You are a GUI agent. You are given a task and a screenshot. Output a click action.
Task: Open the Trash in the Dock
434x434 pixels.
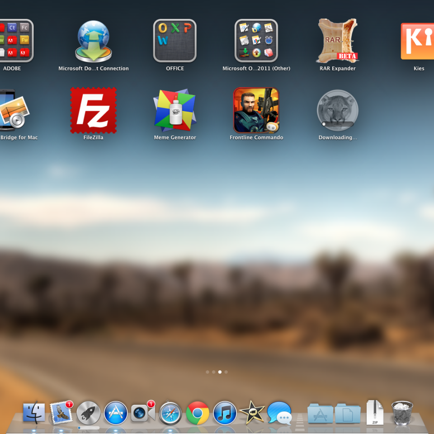[x=402, y=413]
